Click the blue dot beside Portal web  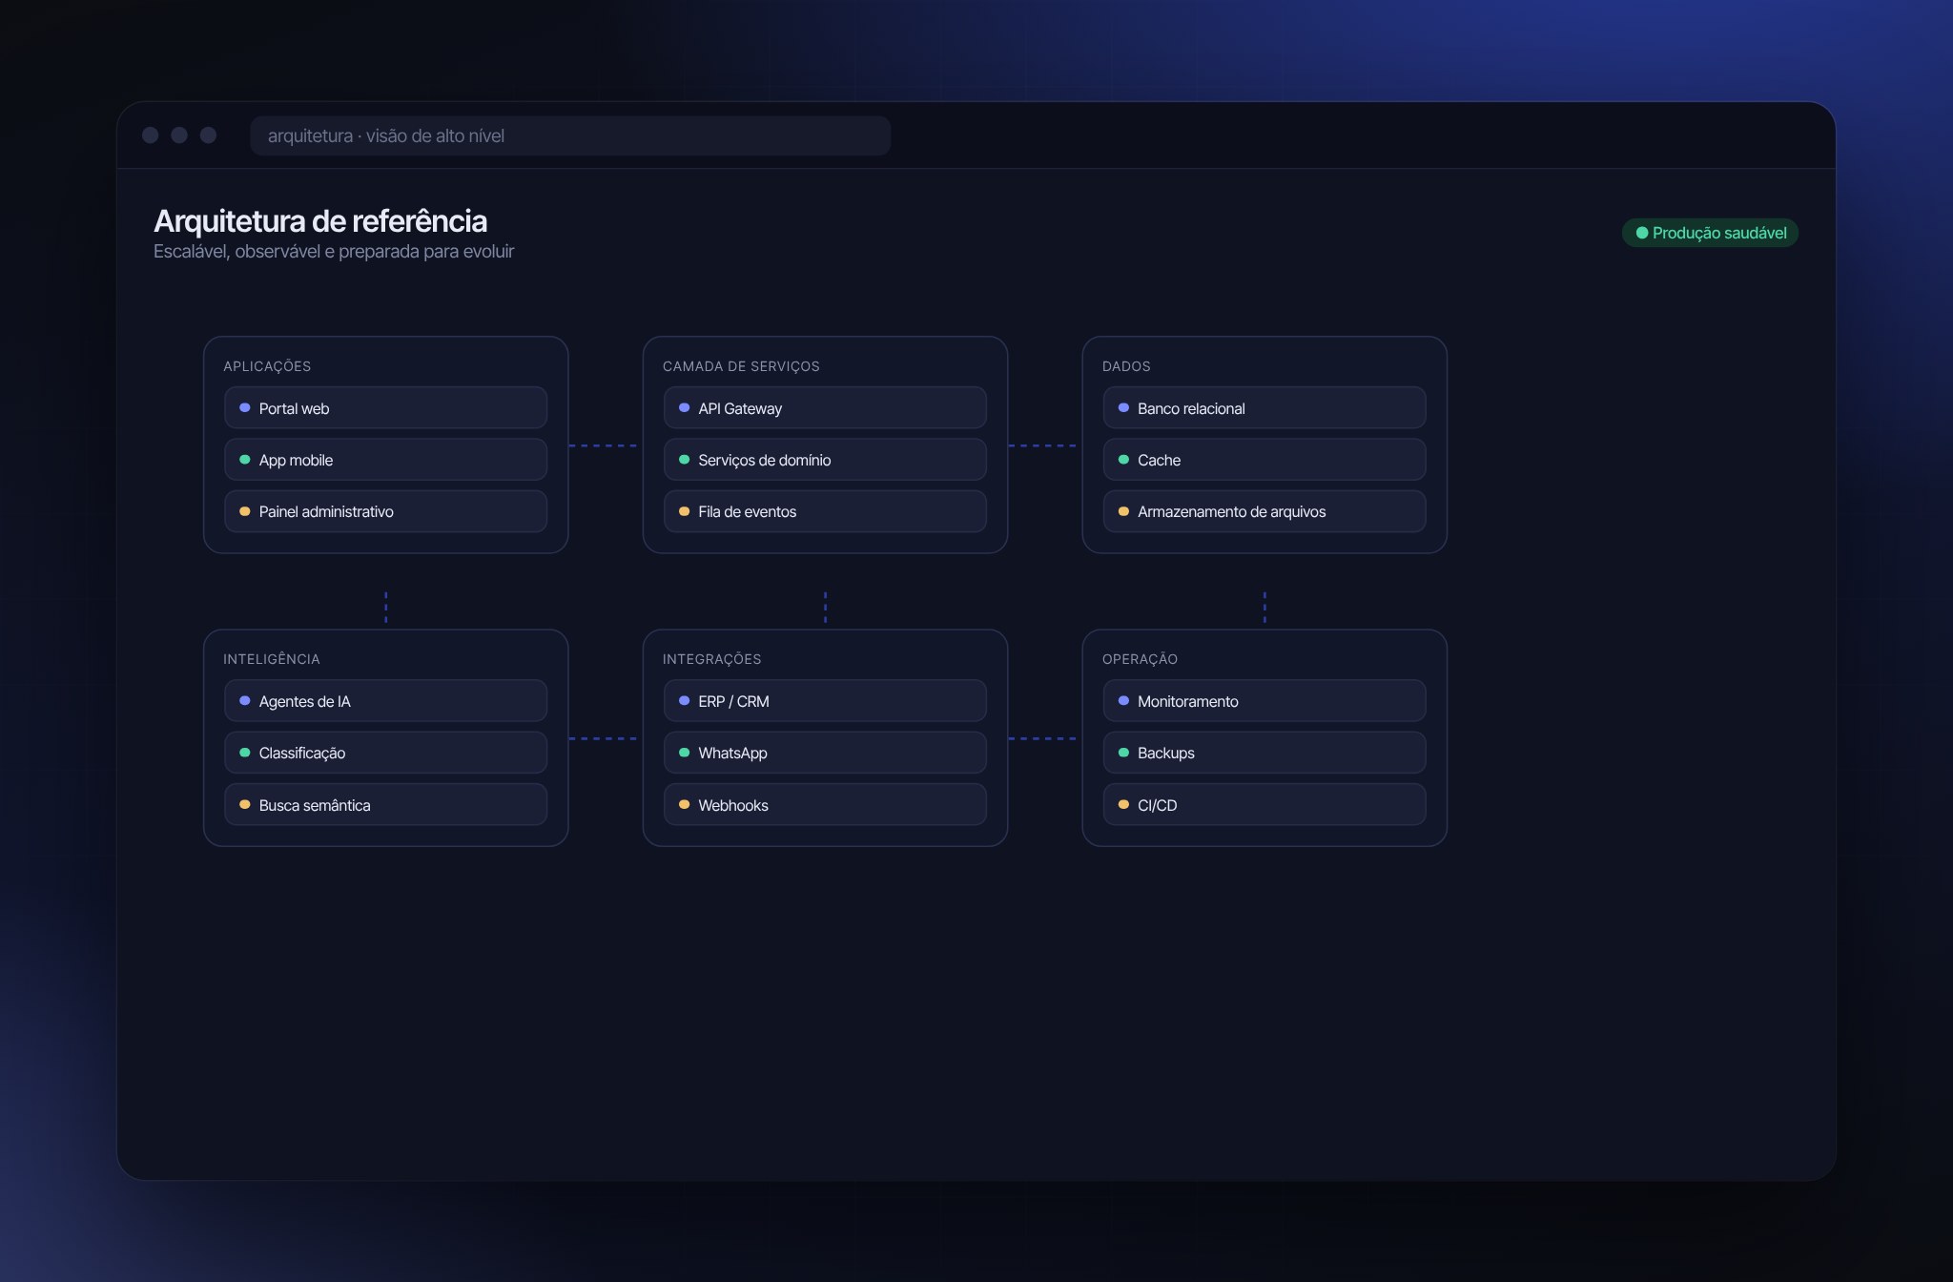click(x=244, y=408)
